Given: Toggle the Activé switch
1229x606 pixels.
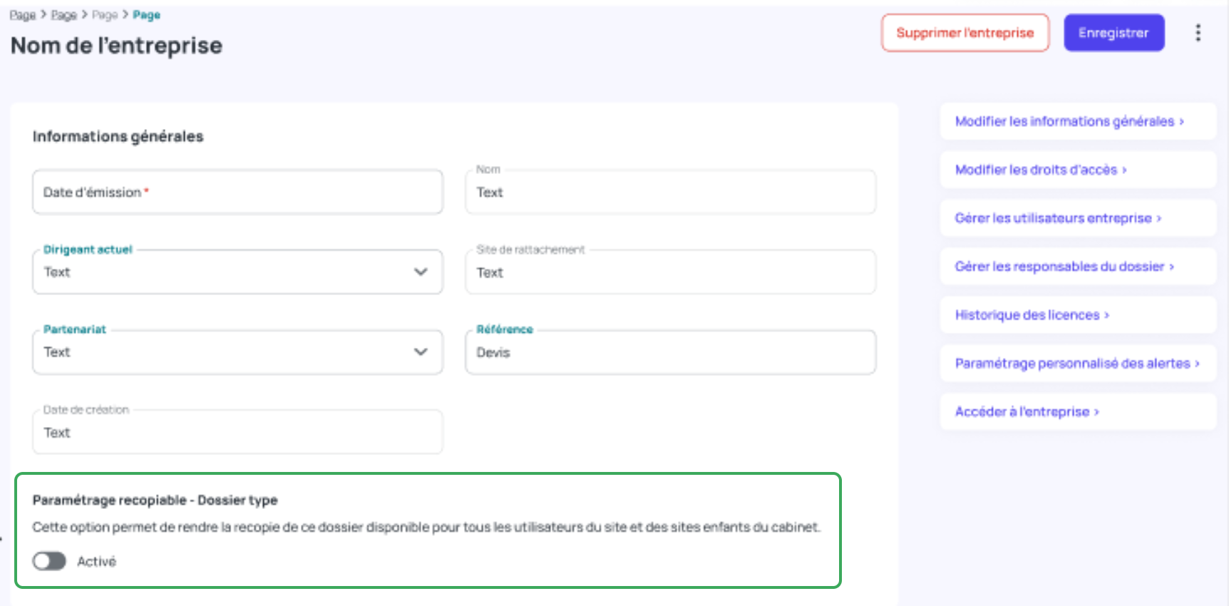Looking at the screenshot, I should pyautogui.click(x=49, y=561).
